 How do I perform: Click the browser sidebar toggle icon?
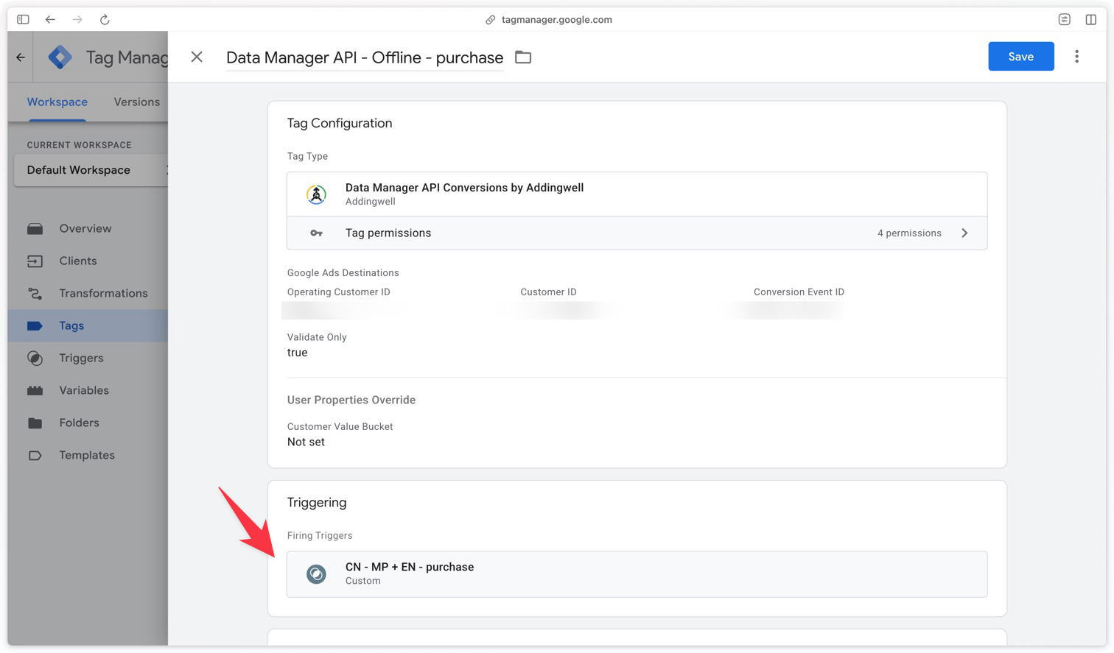23,20
